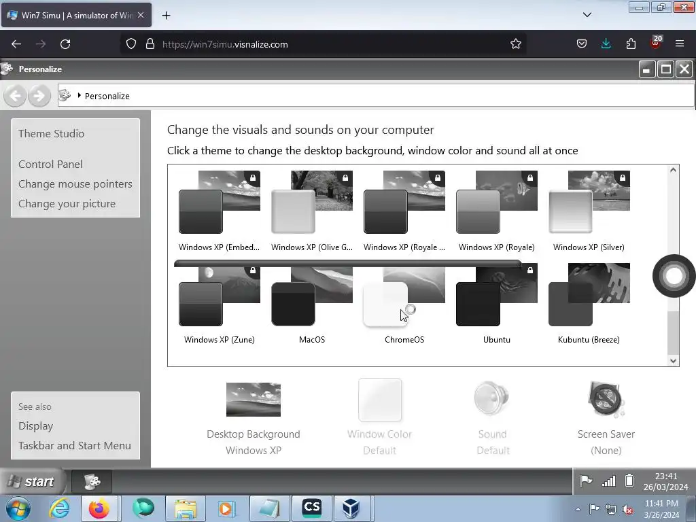Expand the Personalize breadcrumb arrow
Screen dimensions: 696x522
click(x=79, y=95)
